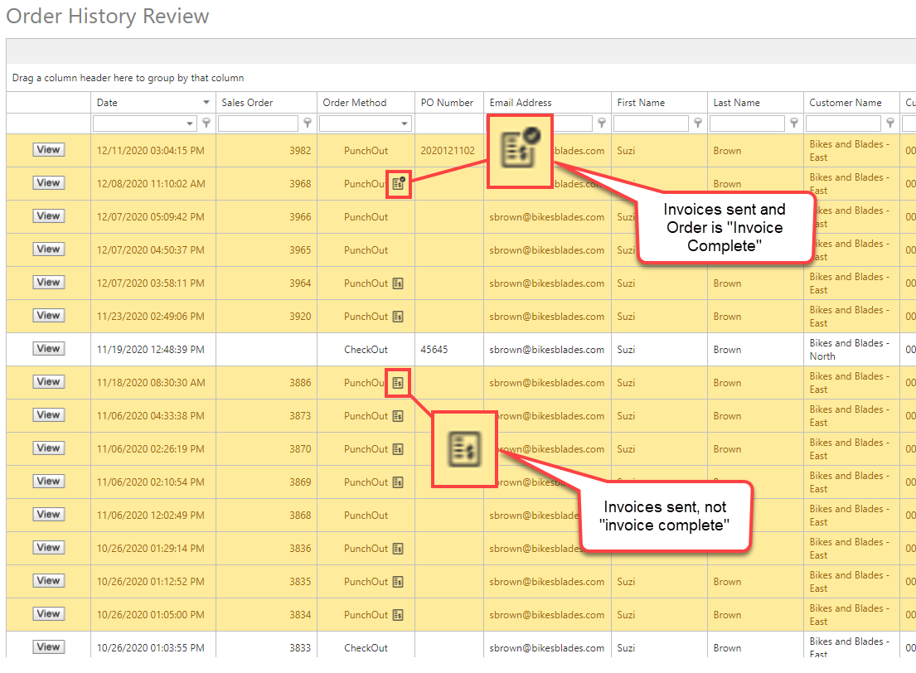Click the Sales Order filter icon
This screenshot has height=673, width=916.
308,123
